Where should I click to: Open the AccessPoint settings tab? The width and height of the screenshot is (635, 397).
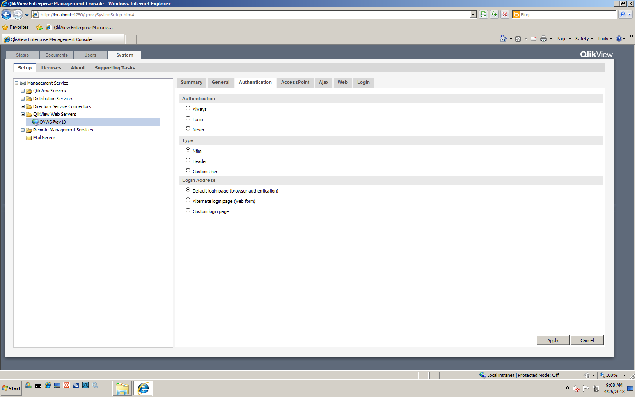tap(296, 83)
